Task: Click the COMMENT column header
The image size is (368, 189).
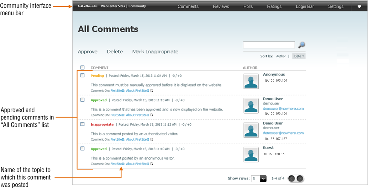Action: (x=100, y=68)
